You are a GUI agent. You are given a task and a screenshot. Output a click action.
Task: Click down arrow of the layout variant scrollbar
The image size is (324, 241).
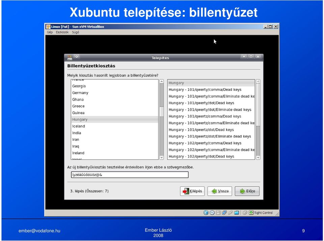(258, 158)
